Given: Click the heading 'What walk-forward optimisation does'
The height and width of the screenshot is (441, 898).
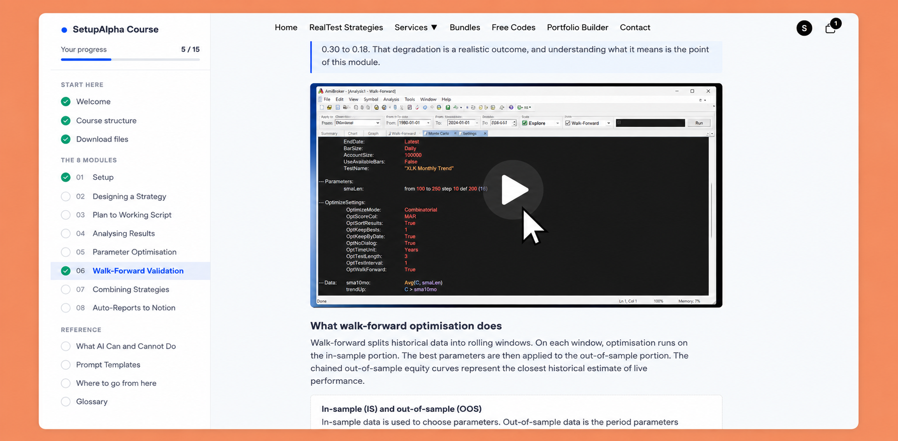Looking at the screenshot, I should [406, 326].
